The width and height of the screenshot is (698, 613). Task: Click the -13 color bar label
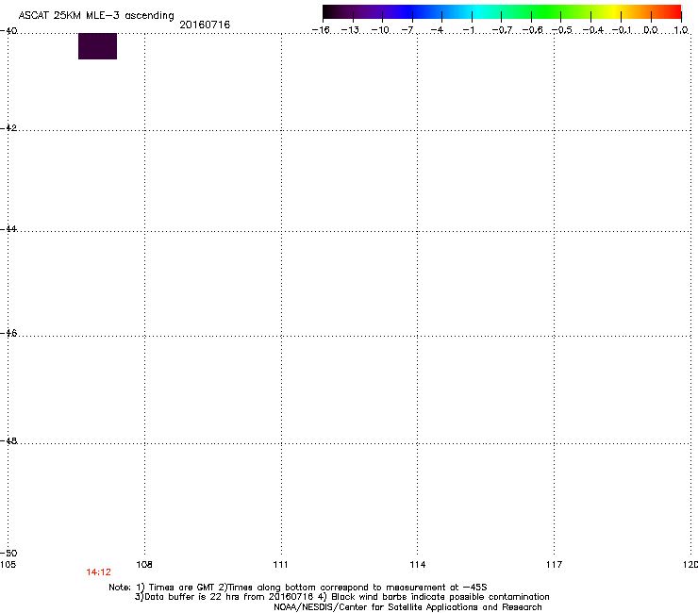[x=350, y=30]
